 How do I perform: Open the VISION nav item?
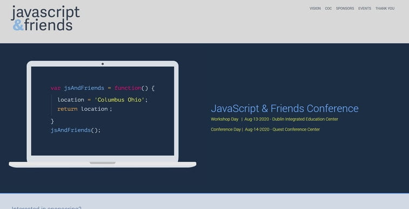tap(315, 8)
